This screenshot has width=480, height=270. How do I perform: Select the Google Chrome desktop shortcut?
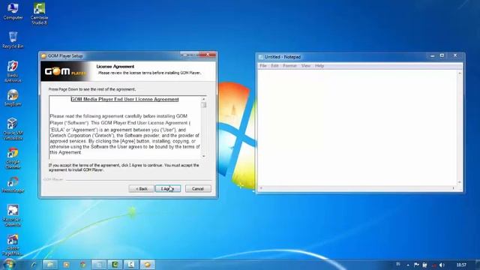(13, 158)
